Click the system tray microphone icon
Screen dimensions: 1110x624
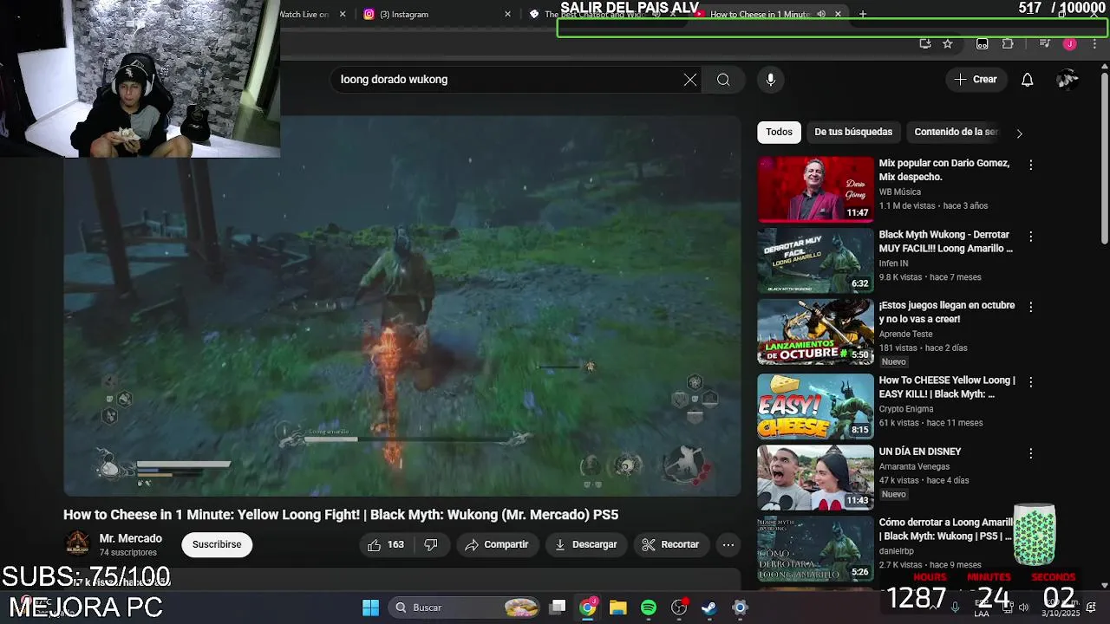click(x=955, y=608)
